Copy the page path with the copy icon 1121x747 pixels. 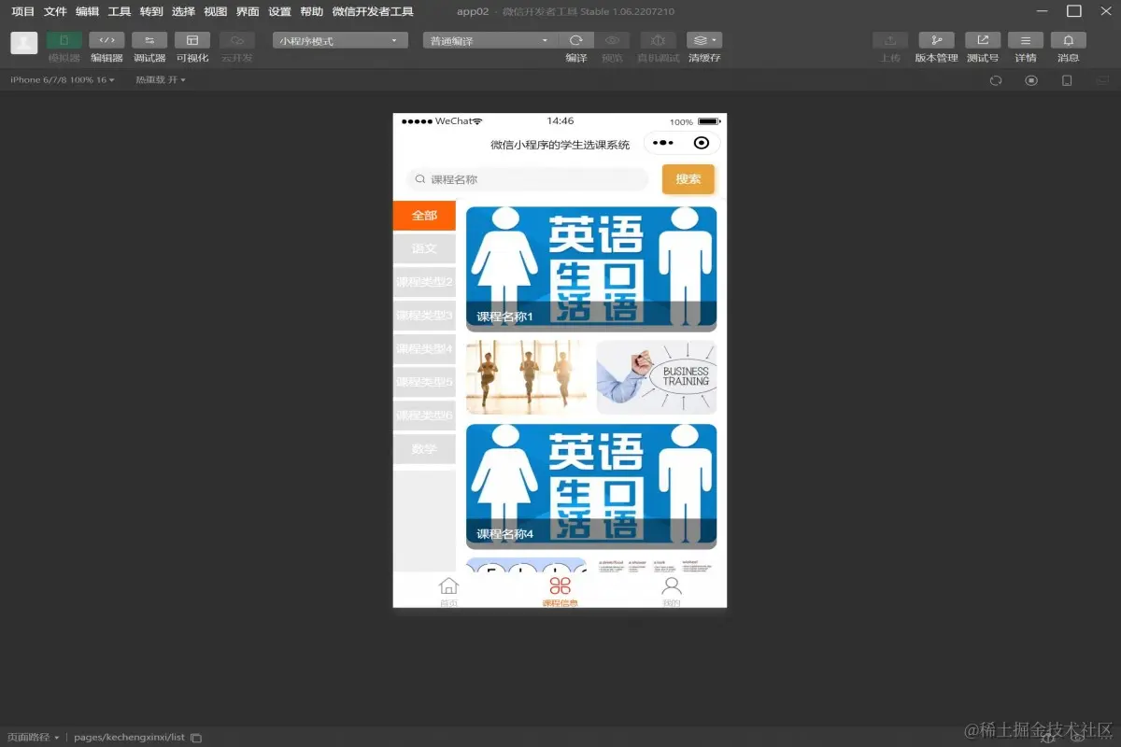click(194, 737)
